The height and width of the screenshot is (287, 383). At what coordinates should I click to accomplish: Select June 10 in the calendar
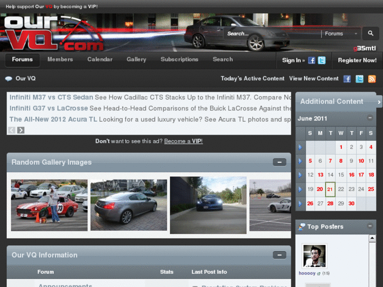pos(361,161)
